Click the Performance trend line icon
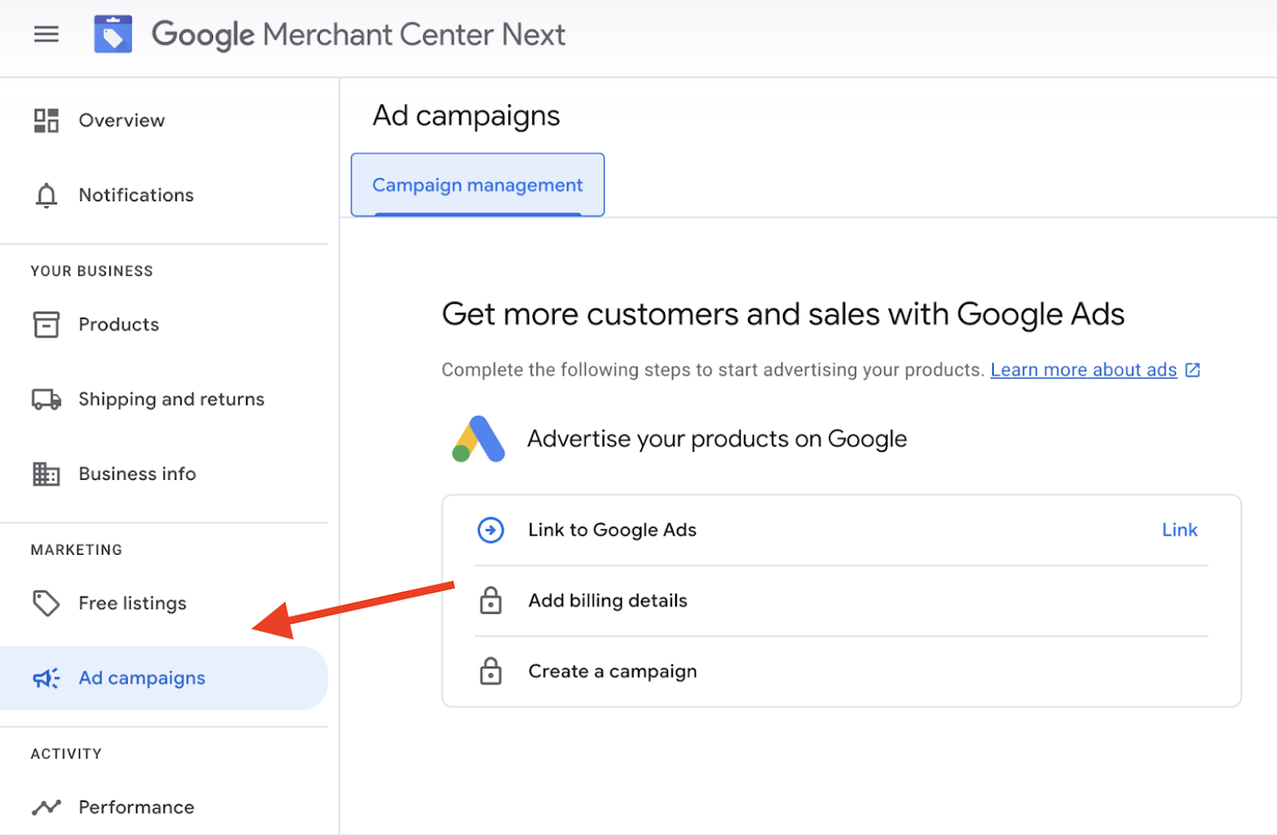This screenshot has width=1277, height=835. [x=46, y=807]
